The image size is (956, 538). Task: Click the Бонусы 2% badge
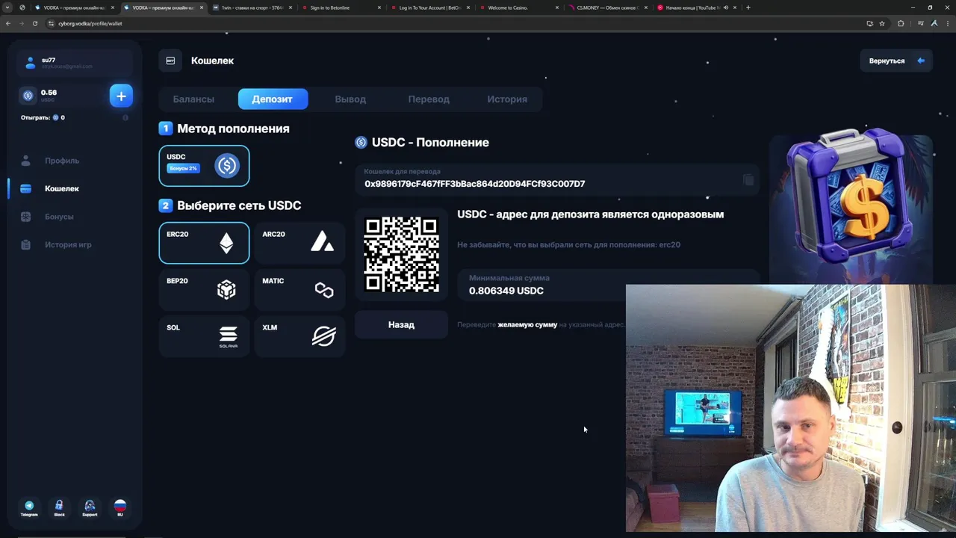[183, 168]
